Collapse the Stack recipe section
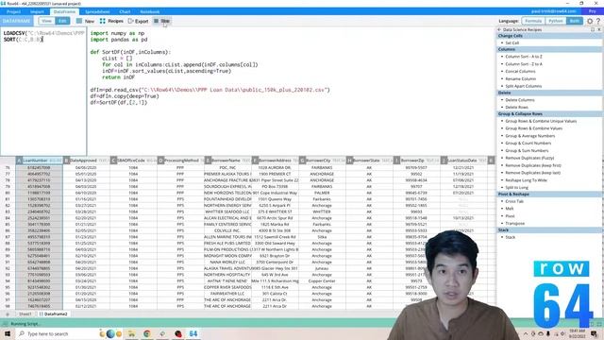 (549, 229)
